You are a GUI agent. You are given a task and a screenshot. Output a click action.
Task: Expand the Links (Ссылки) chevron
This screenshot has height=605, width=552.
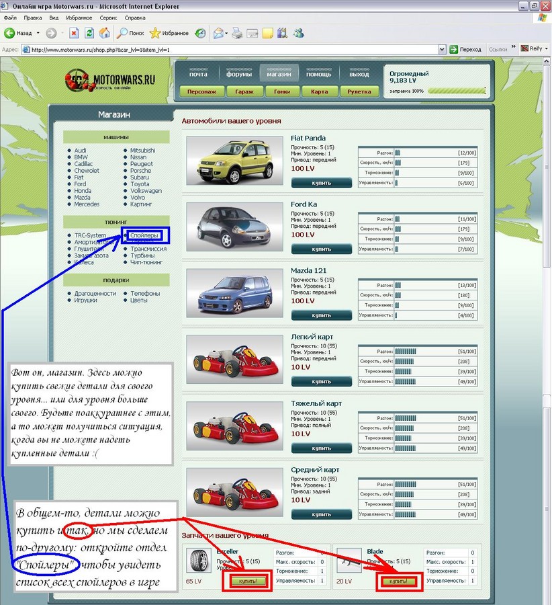point(514,46)
